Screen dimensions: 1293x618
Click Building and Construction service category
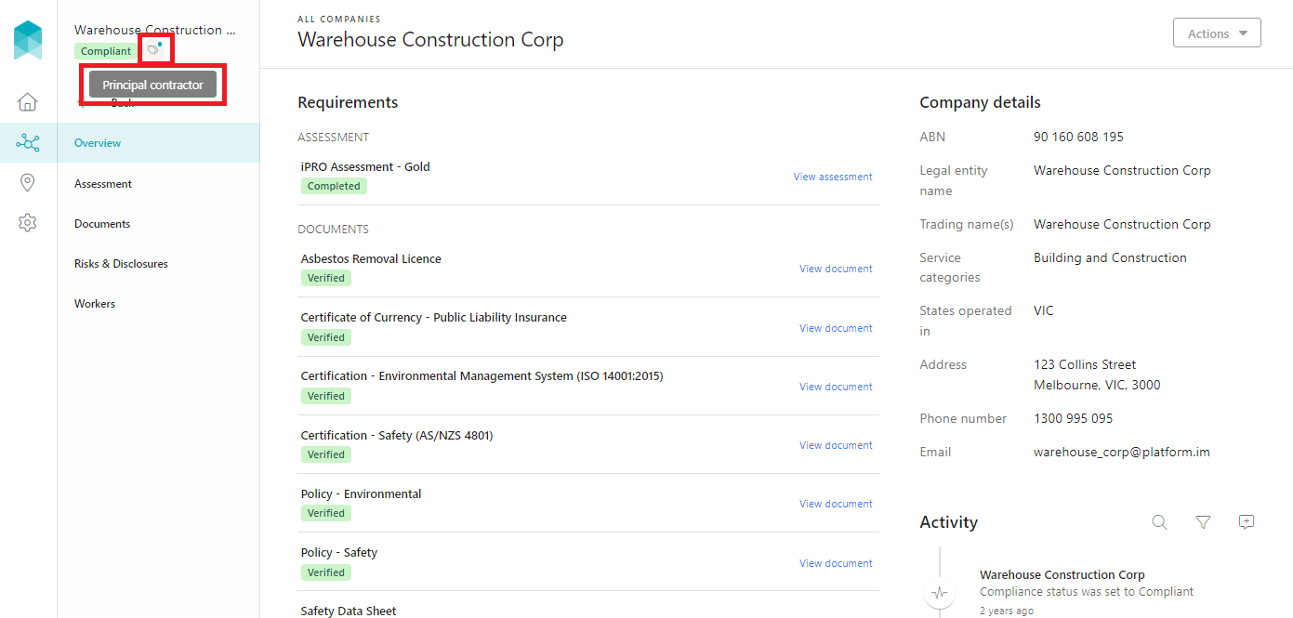[1110, 257]
